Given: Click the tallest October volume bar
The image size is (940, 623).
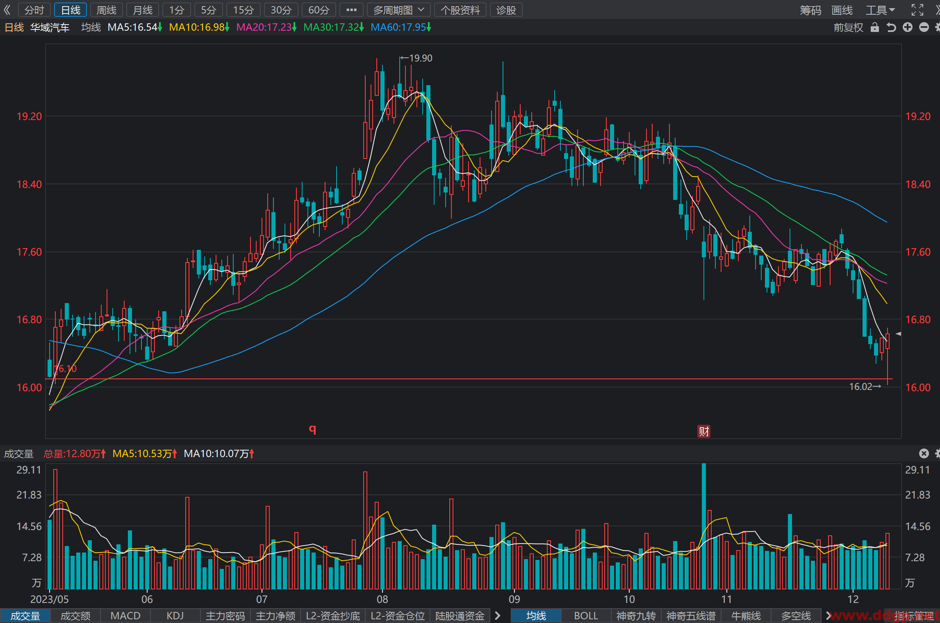Looking at the screenshot, I should point(704,526).
